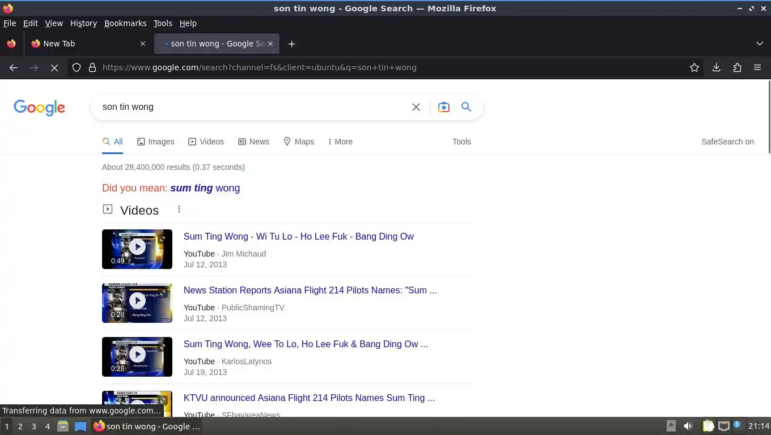Click the page vertical scrollbar

[x=769, y=117]
